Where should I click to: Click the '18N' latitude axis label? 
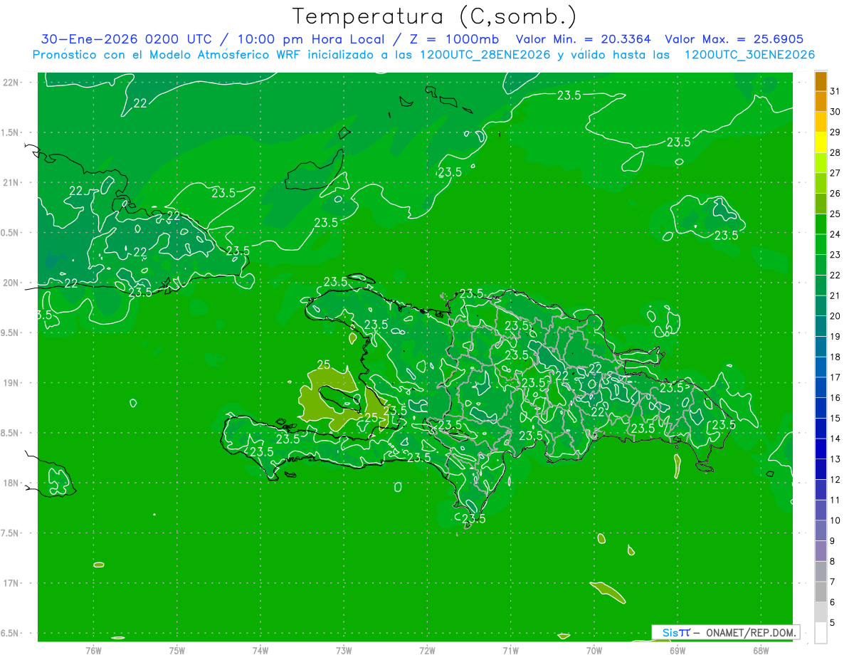click(12, 483)
